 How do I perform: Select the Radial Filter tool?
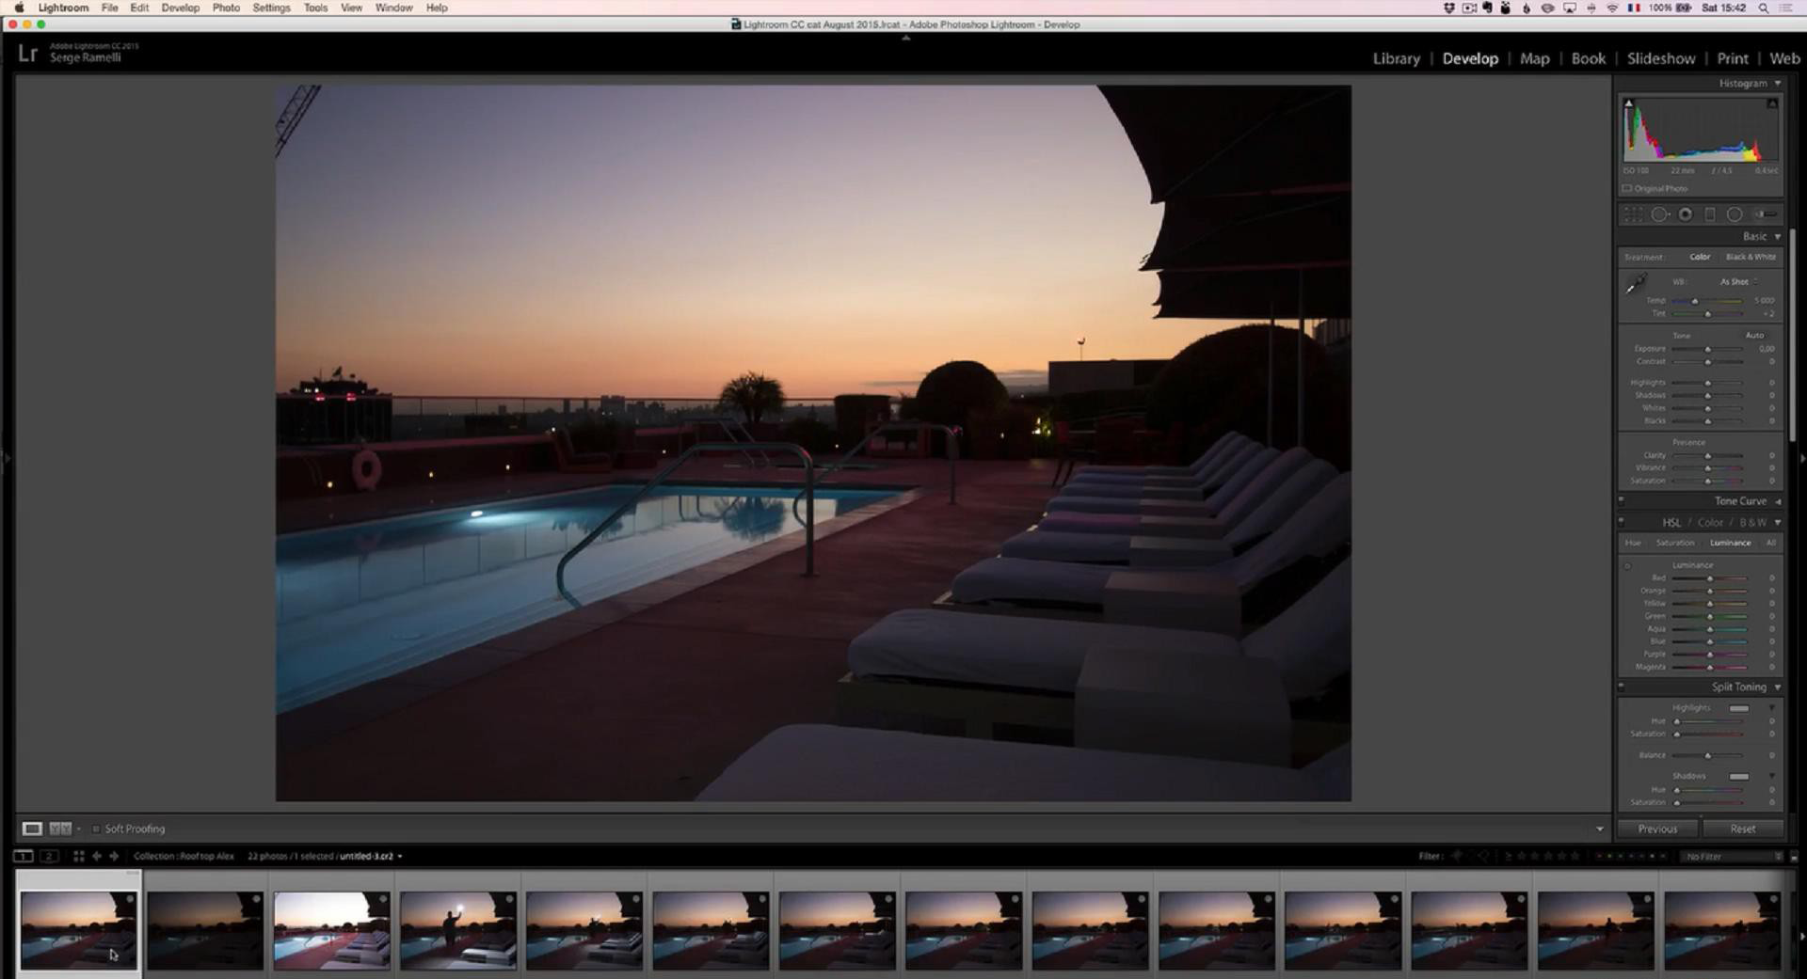[x=1735, y=214]
